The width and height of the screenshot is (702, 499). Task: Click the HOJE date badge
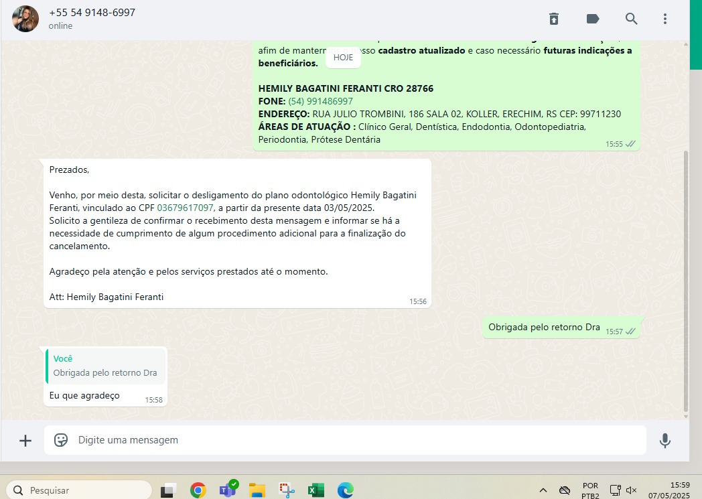coord(343,58)
